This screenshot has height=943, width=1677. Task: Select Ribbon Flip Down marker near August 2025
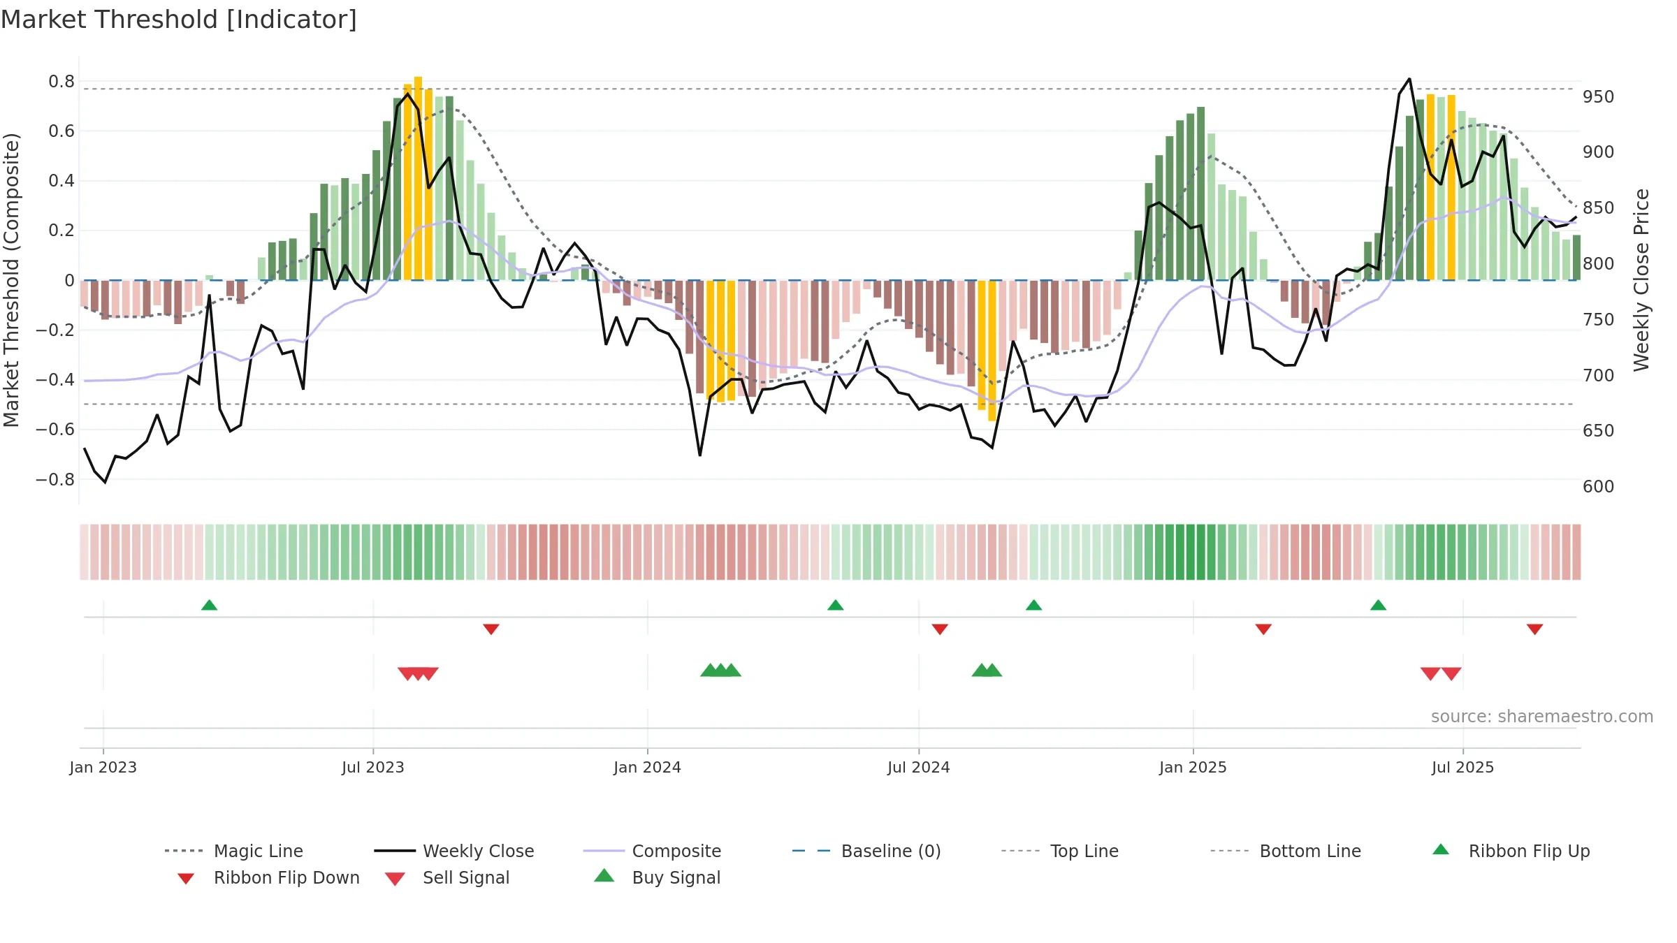[x=1534, y=629]
